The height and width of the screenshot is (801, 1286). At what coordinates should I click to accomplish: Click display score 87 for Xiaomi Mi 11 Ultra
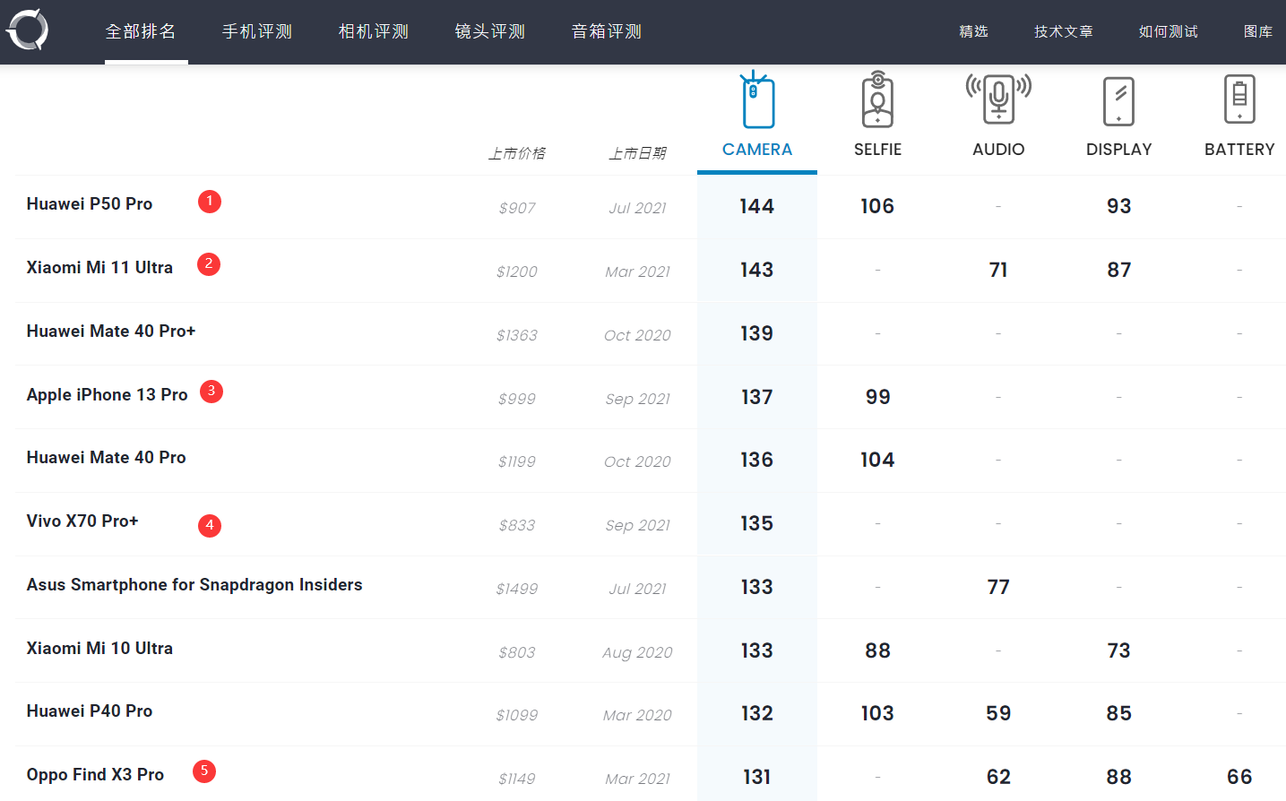[x=1118, y=271]
